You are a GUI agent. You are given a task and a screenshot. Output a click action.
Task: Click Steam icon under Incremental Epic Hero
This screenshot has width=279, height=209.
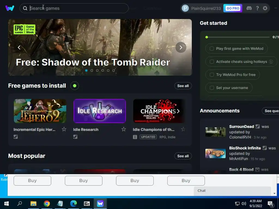click(x=16, y=137)
